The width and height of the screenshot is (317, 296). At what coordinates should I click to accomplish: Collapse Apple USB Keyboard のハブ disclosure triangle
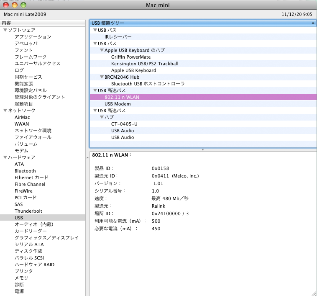click(x=102, y=50)
